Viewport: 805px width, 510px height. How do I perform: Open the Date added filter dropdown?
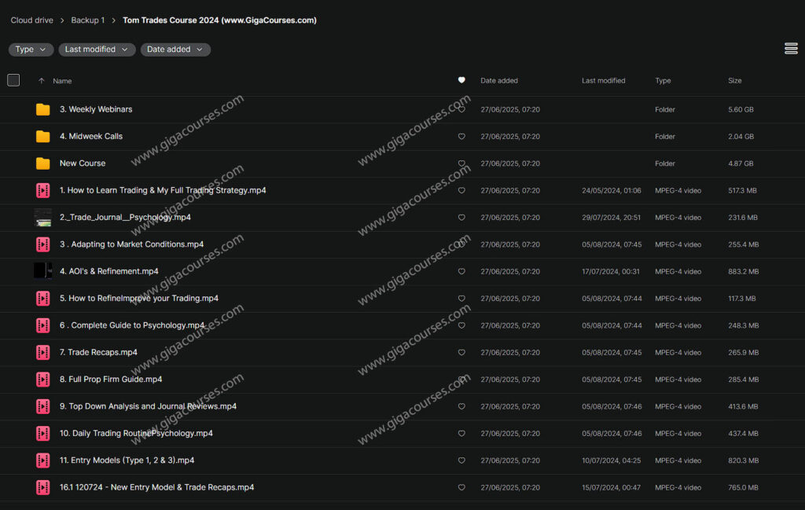[x=175, y=50]
